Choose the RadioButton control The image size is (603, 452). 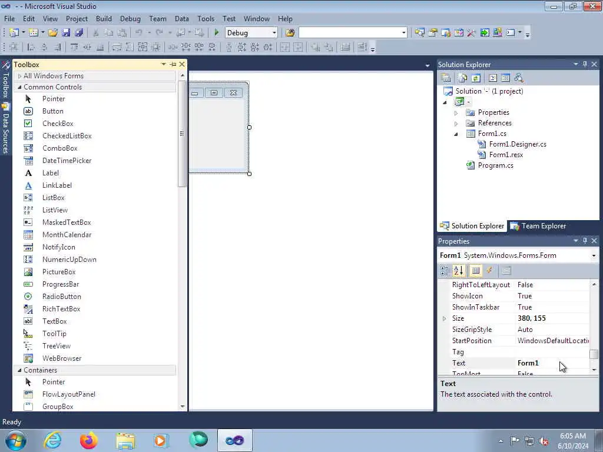tap(61, 297)
